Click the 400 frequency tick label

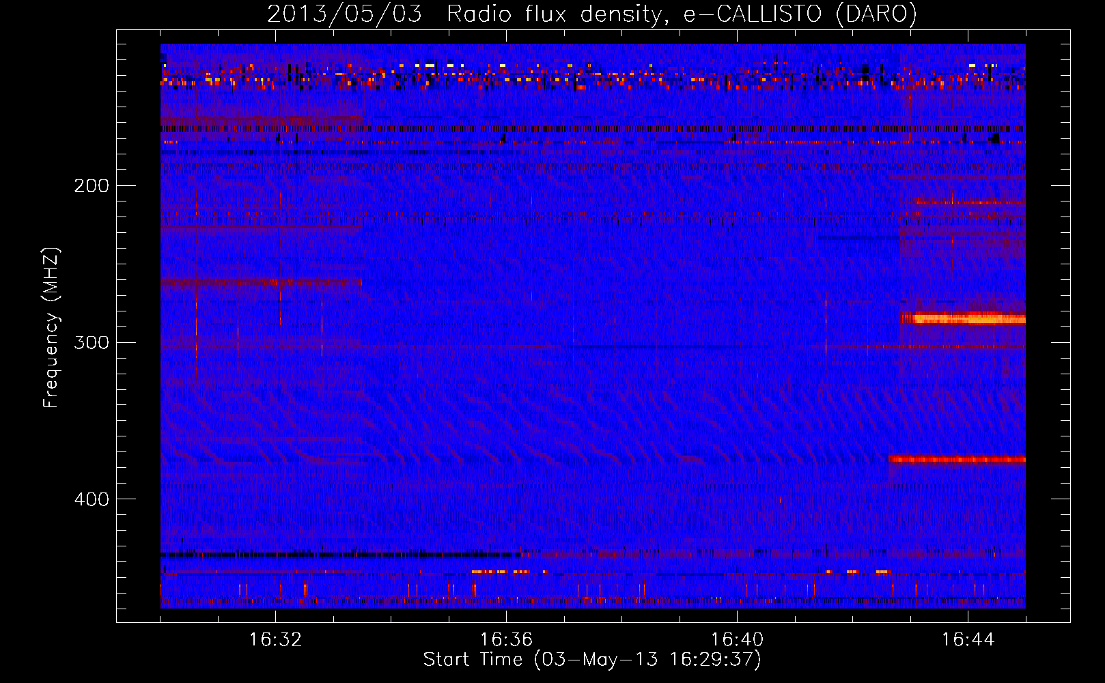tap(92, 499)
